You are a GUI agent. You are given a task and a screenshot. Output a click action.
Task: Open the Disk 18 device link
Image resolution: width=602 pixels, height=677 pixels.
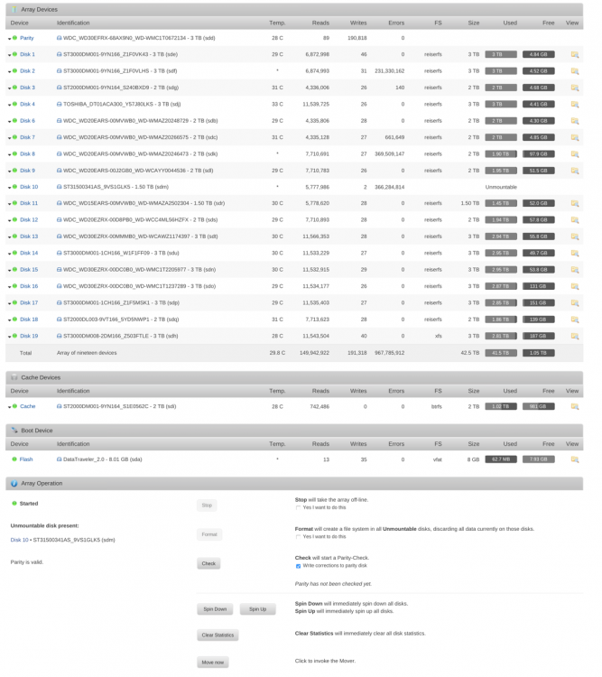pos(29,320)
